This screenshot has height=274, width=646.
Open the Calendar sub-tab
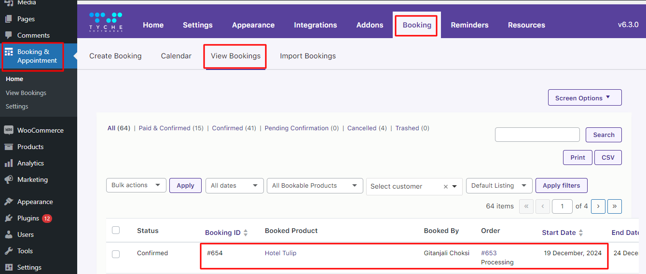tap(176, 56)
